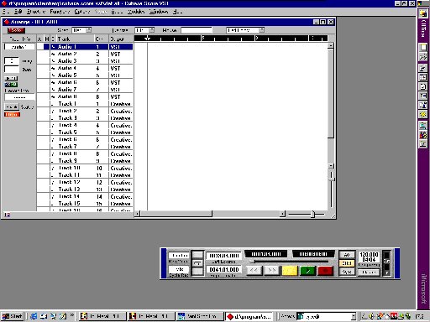
Task: Click the song position marker on the ruler
Action: (147, 39)
